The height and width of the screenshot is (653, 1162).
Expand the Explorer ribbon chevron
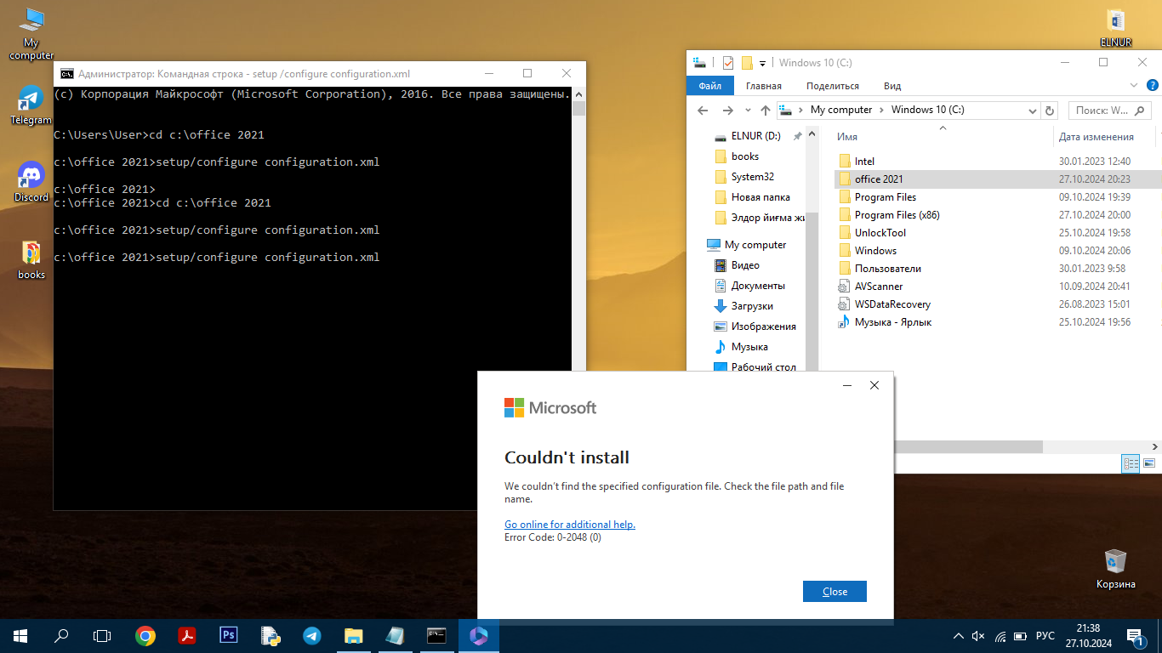(x=1133, y=85)
